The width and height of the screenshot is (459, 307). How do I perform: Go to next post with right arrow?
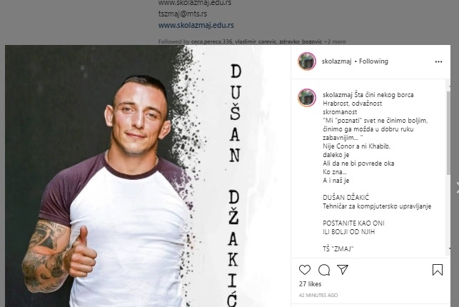click(x=457, y=187)
